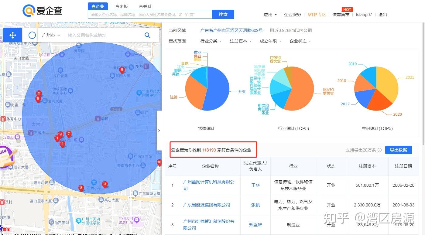This screenshot has width=425, height=235.
Task: Click the 2006-02-20 registration date cell
Action: [x=403, y=185]
